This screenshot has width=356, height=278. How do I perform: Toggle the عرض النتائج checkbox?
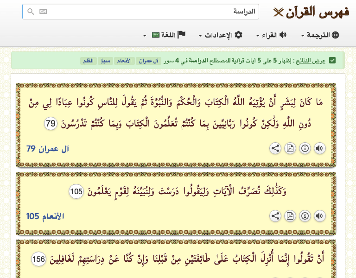332,61
